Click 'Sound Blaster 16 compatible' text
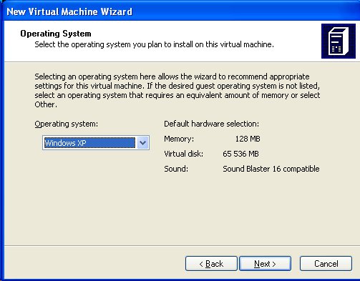Viewport: 360px width, 281px height. click(x=271, y=169)
